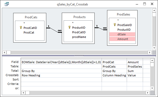The height and width of the screenshot is (97, 158).
Task: Click the Sort cell under EOMSale column
Action: pos(61,80)
